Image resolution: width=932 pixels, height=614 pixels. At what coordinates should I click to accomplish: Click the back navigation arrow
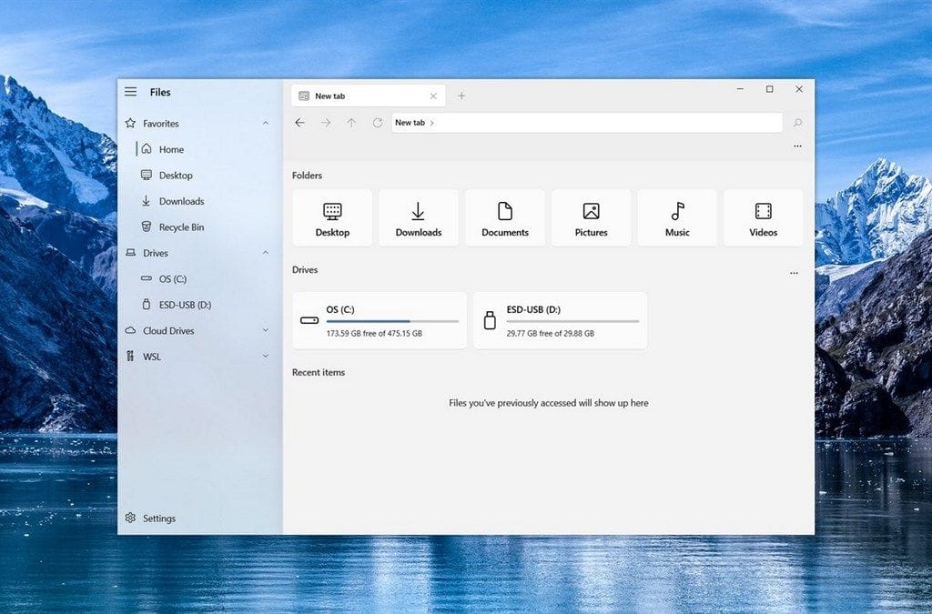[300, 123]
